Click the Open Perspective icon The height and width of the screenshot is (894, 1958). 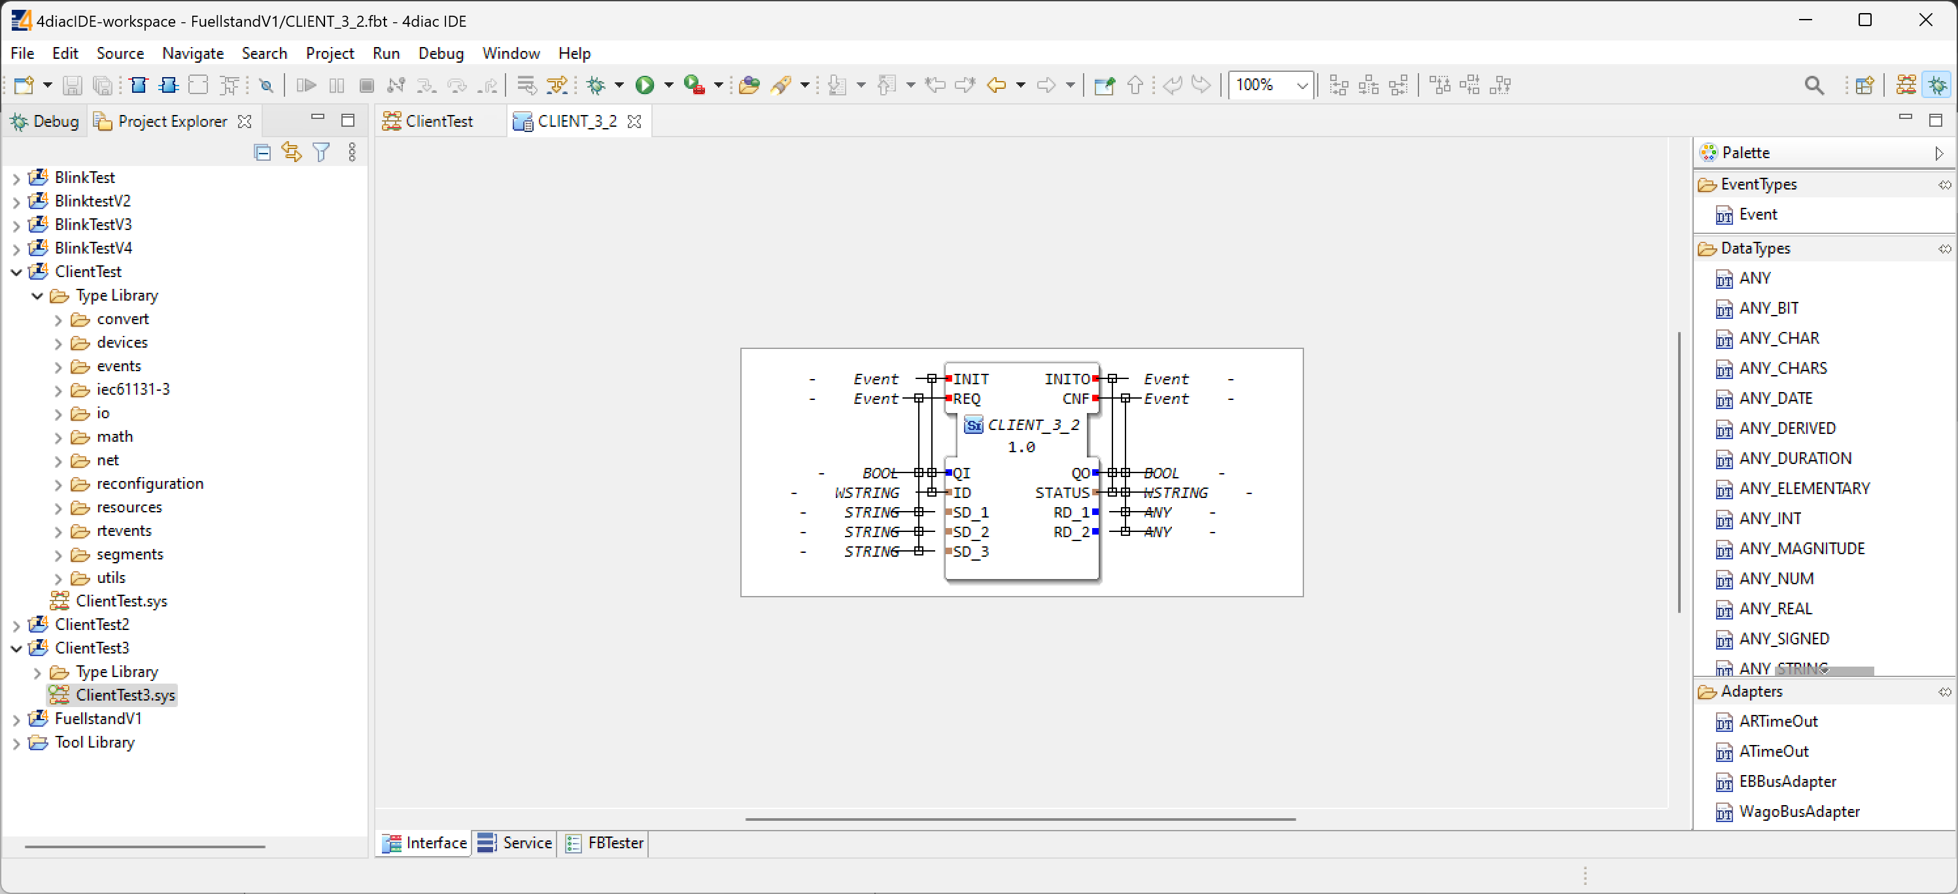click(x=1864, y=85)
